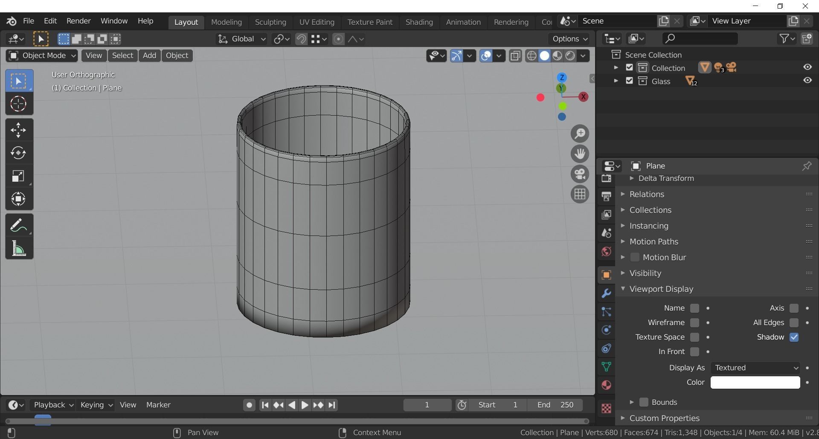The height and width of the screenshot is (439, 819).
Task: Open the World properties tab
Action: [606, 251]
